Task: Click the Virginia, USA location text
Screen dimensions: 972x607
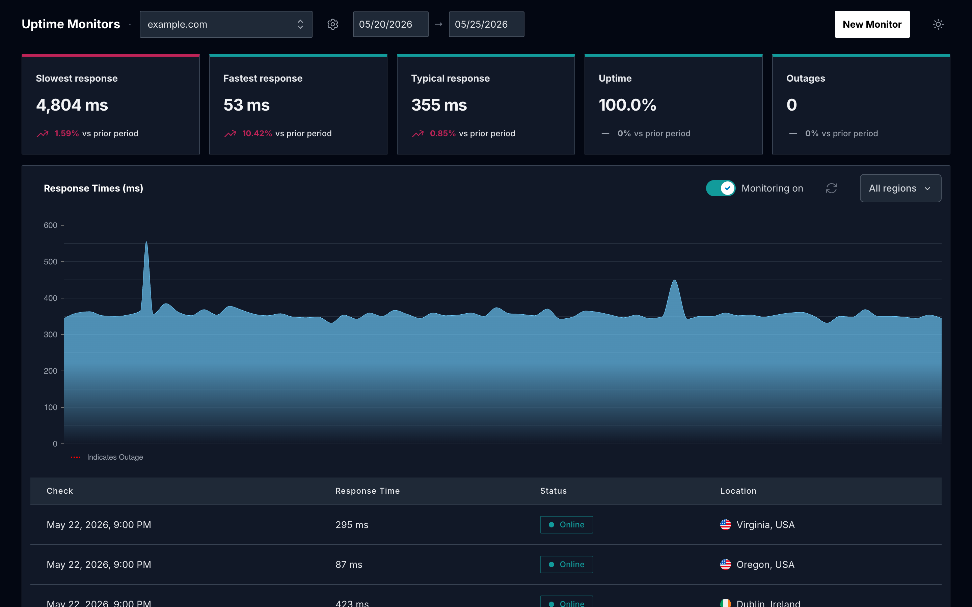Action: pos(765,525)
